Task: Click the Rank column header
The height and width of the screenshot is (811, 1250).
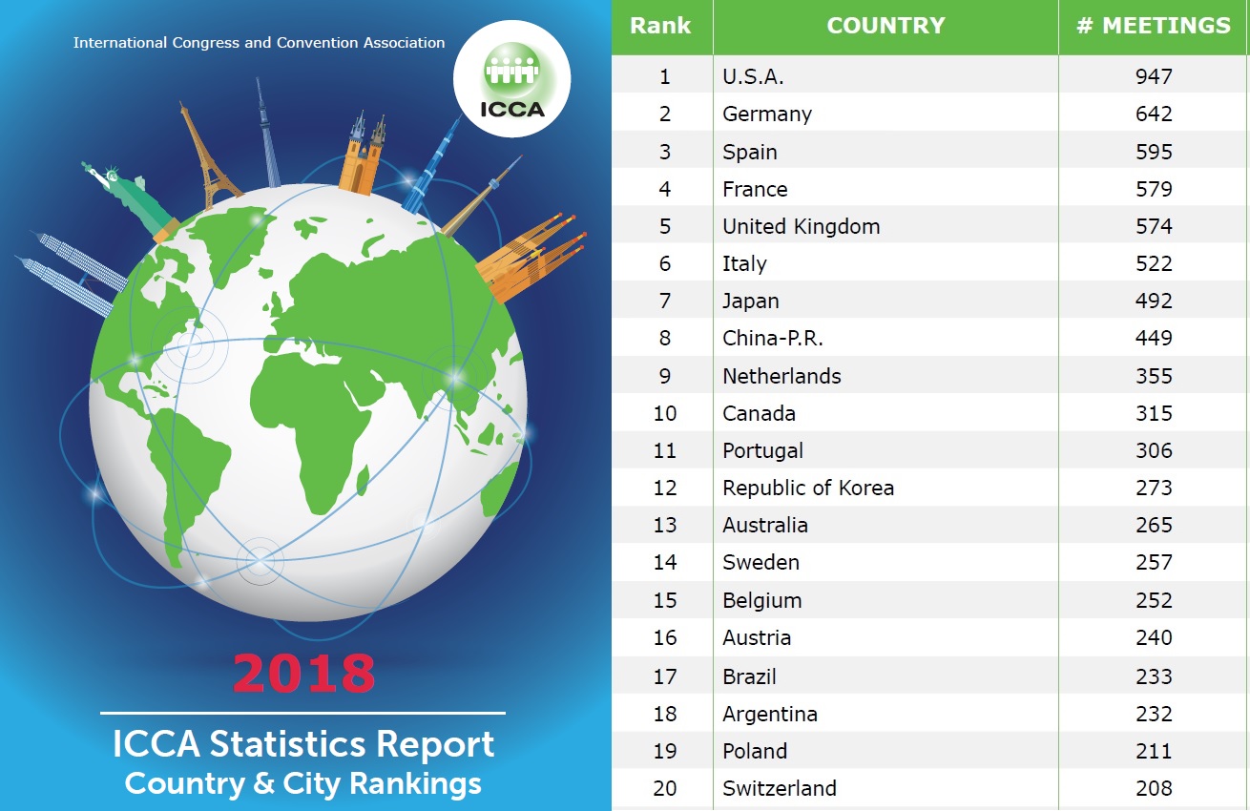Action: (x=661, y=26)
